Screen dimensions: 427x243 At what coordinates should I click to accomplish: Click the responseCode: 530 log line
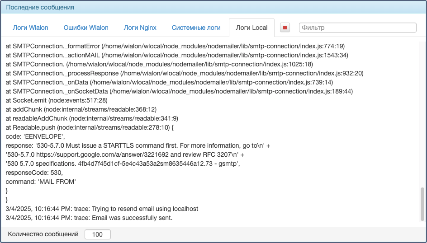[34, 173]
